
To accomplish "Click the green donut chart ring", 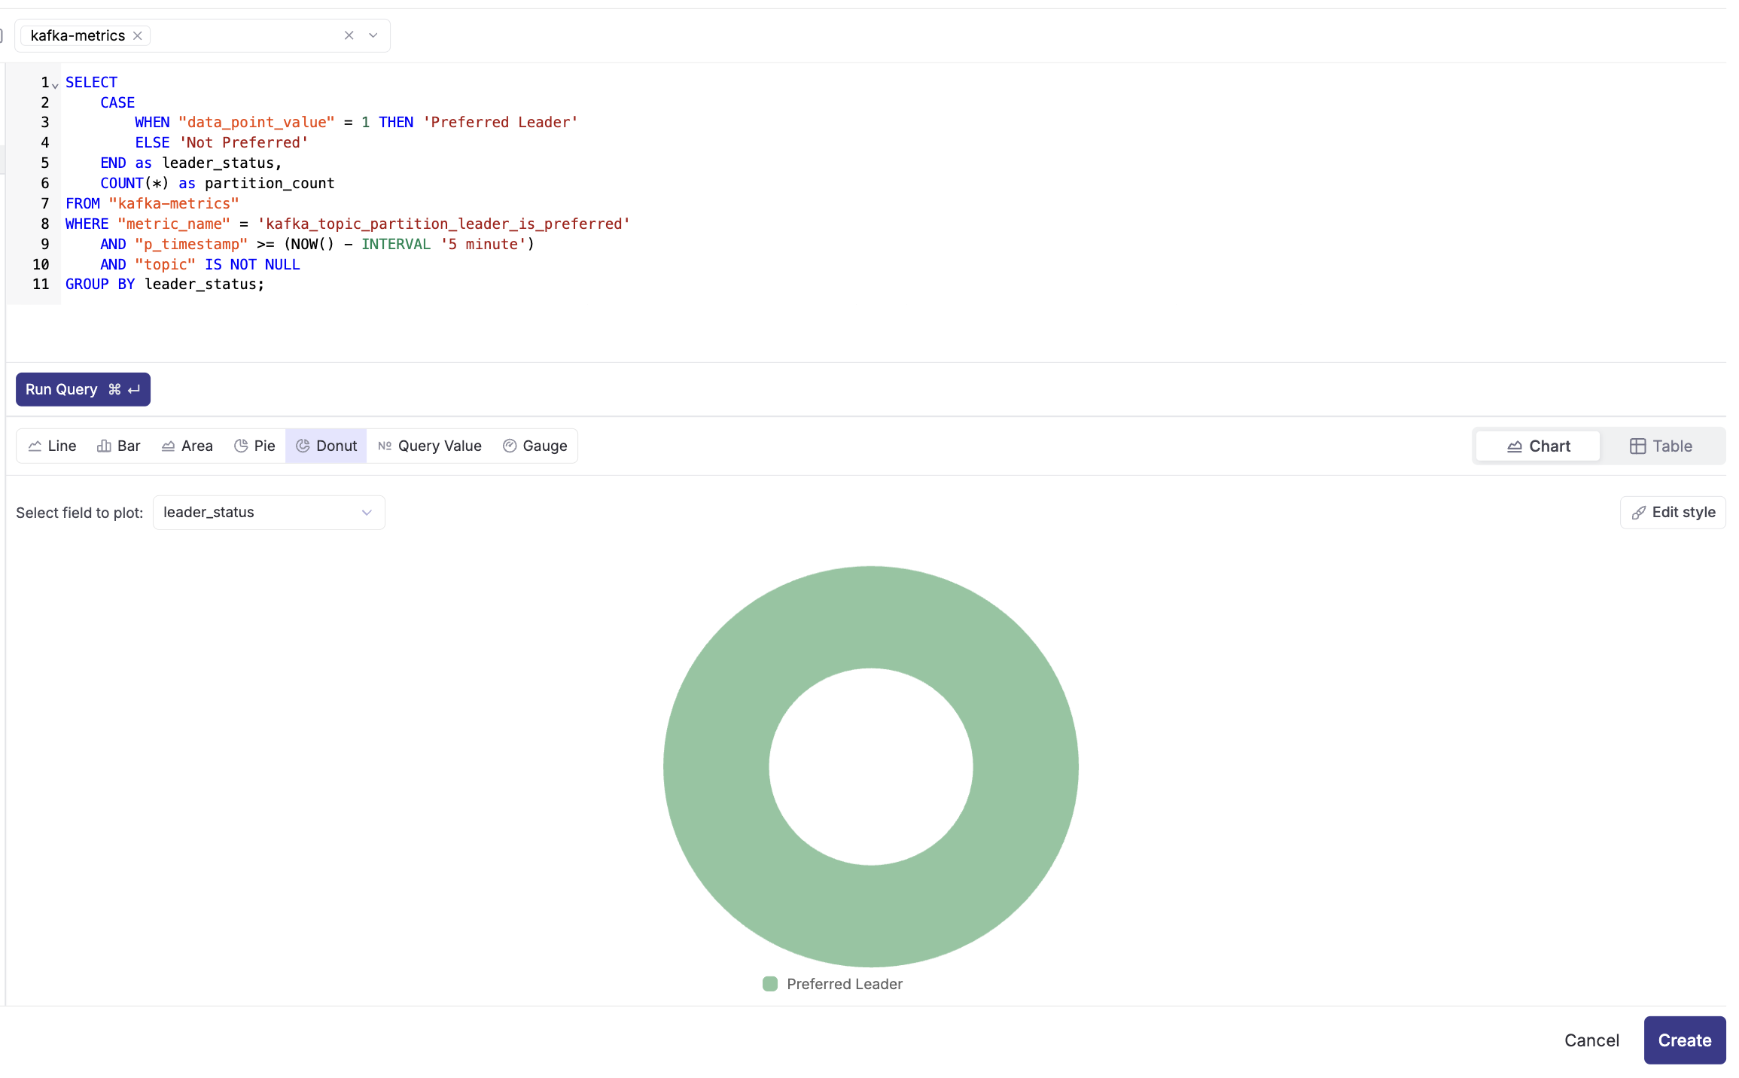I will (717, 766).
